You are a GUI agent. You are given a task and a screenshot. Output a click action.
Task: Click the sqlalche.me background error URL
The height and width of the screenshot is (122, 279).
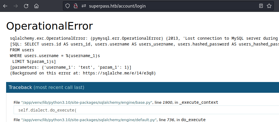(119, 73)
